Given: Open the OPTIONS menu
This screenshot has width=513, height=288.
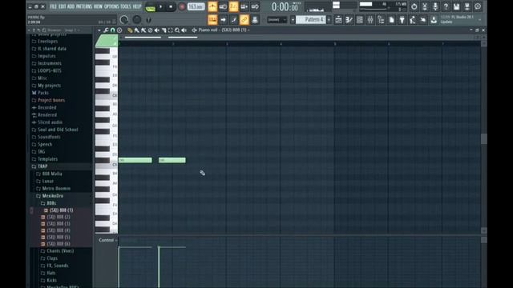Looking at the screenshot, I should click(111, 6).
